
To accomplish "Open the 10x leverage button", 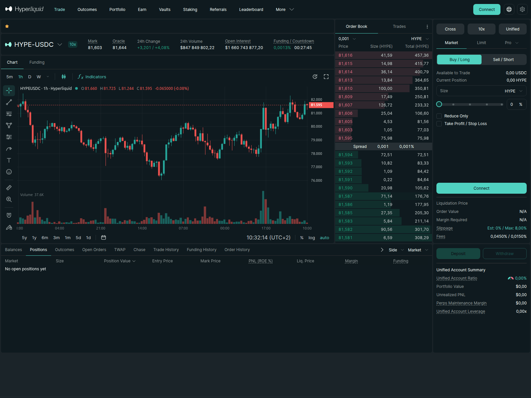I will coord(482,29).
